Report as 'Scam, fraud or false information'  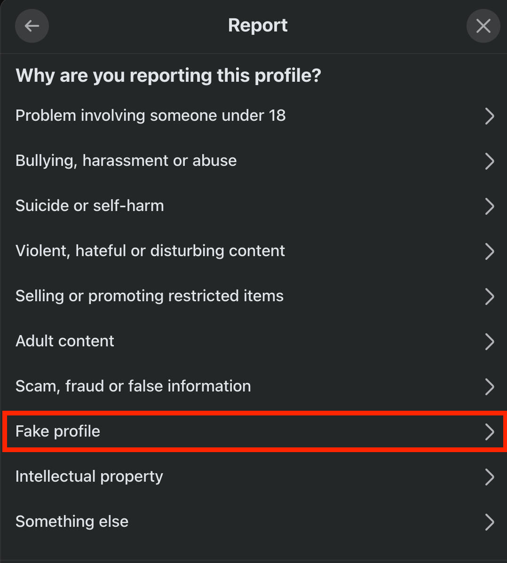point(133,386)
